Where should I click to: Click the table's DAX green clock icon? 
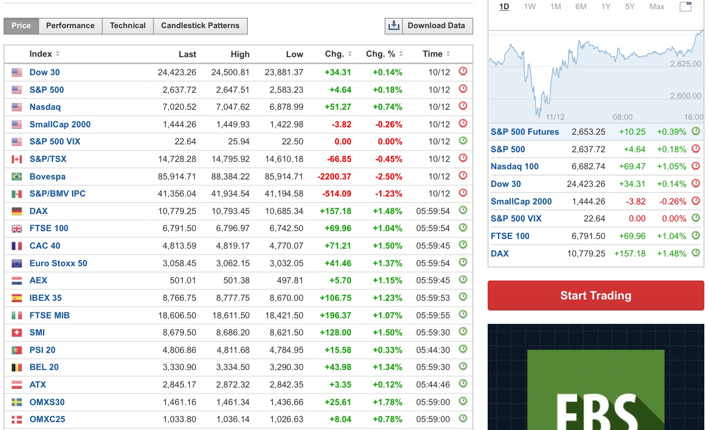(x=463, y=210)
